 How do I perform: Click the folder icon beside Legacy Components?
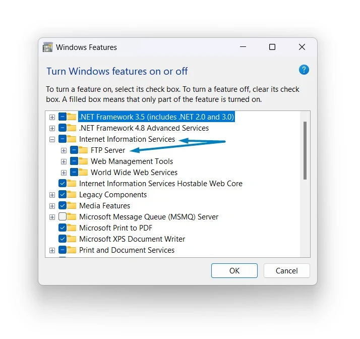[x=72, y=195]
